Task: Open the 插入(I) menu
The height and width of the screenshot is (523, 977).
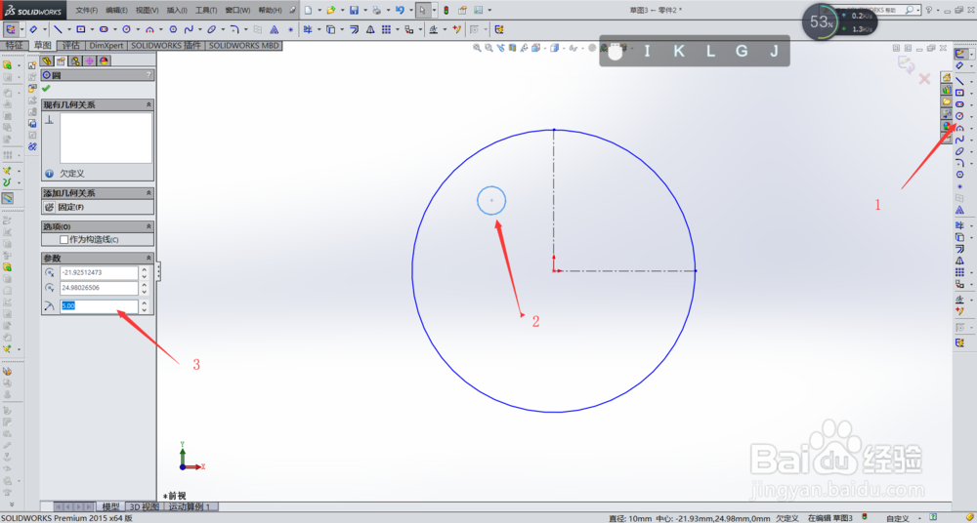Action: [x=177, y=10]
